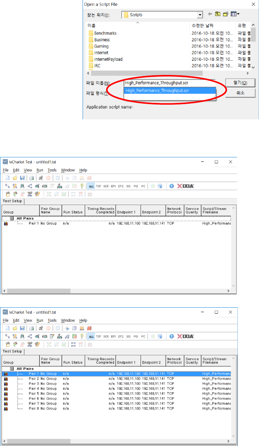Click Open folder icon in eight-pair IxChariot window

15,328
